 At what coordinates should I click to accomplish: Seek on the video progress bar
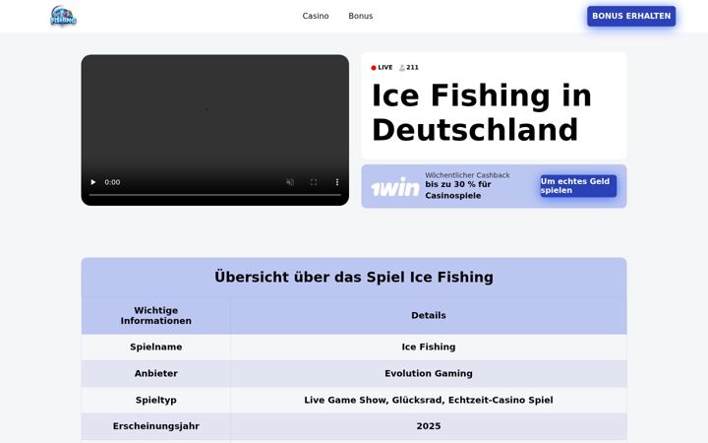(x=215, y=195)
